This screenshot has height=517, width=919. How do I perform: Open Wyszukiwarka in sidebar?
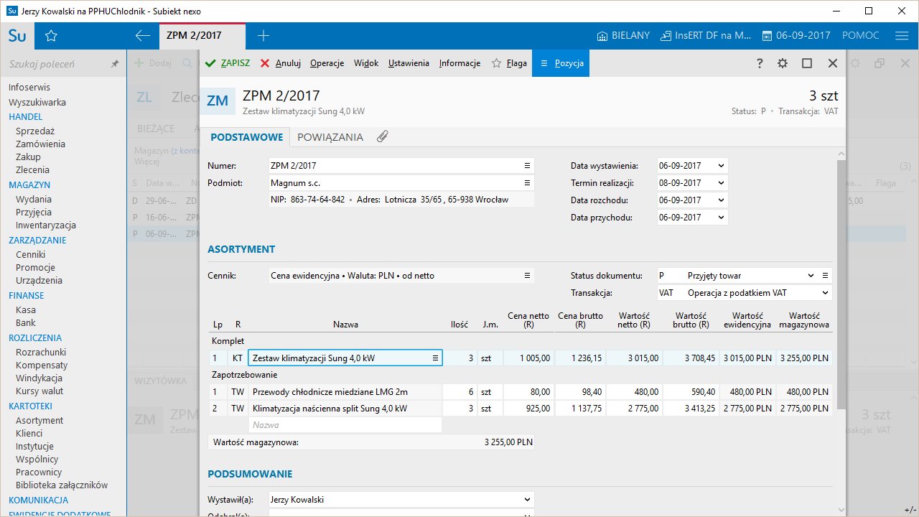pyautogui.click(x=37, y=103)
